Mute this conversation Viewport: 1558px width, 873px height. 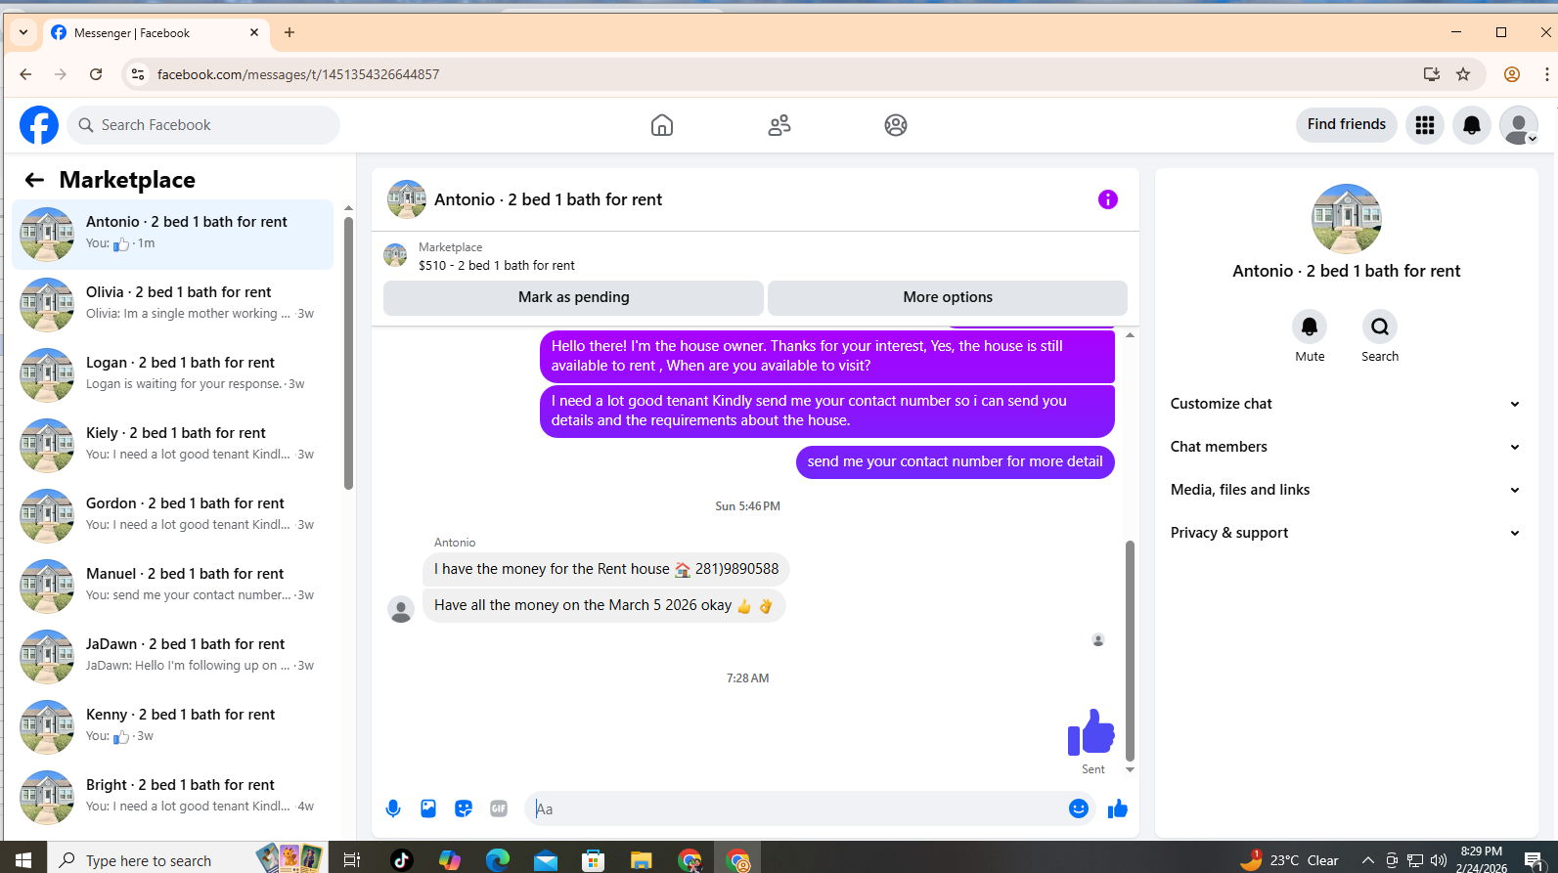pos(1310,327)
